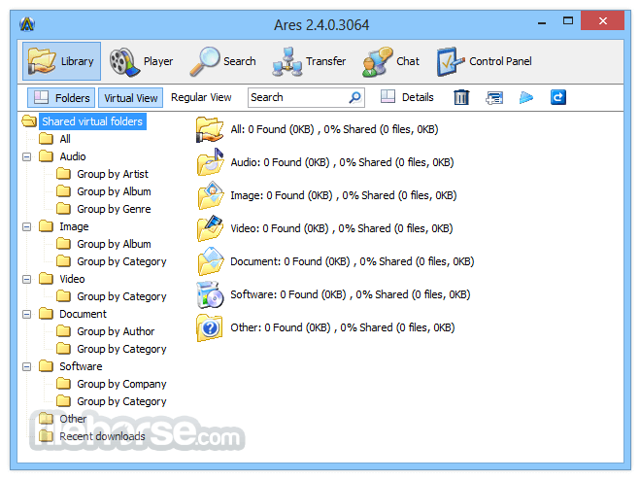The height and width of the screenshot is (480, 640).
Task: Go to the Transfer tab
Action: click(x=309, y=61)
